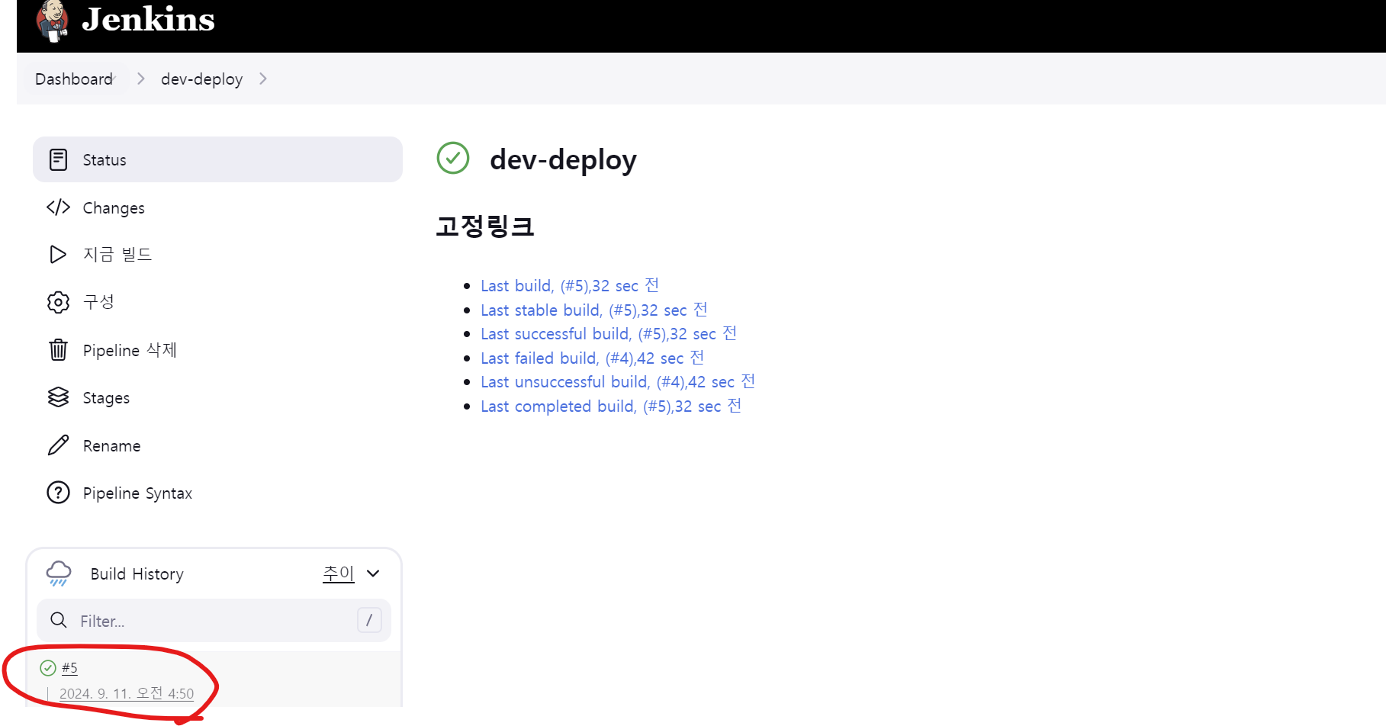Screen dimensions: 1386x726
Task: Open Last failed build (#4) permalink
Action: pos(593,358)
